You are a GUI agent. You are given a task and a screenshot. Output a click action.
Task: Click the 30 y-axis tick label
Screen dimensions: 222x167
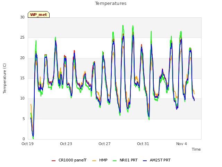pos(22,17)
